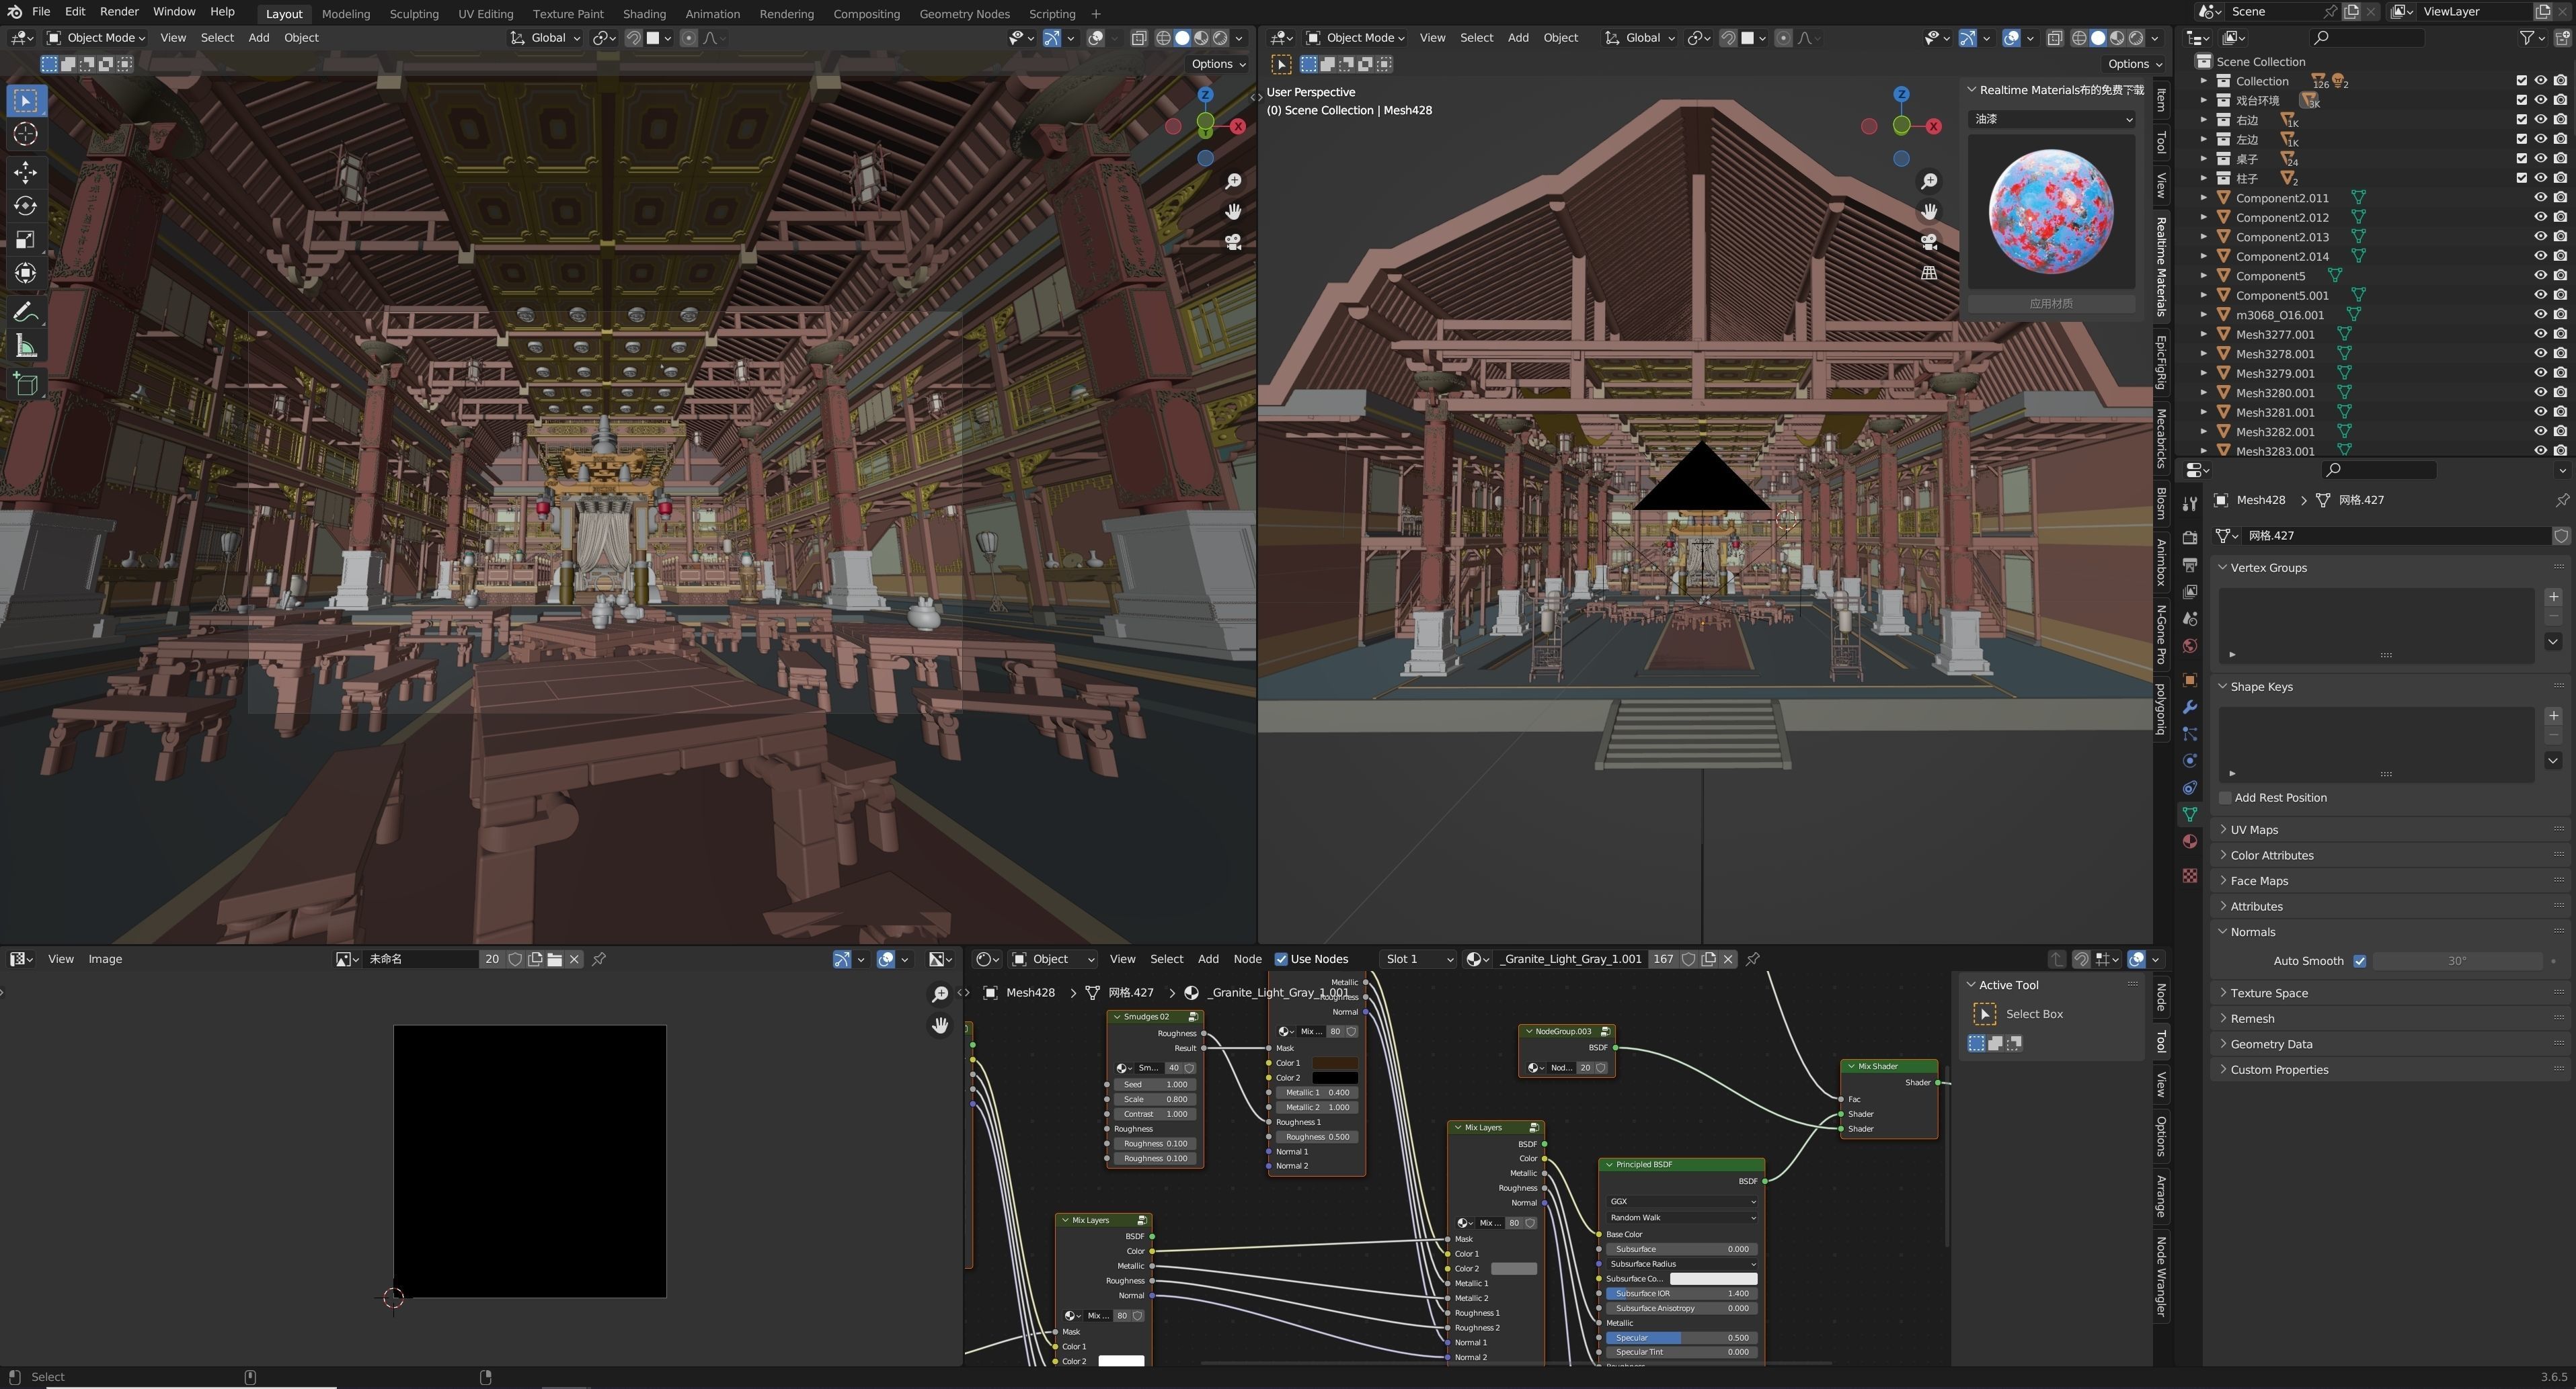Activate the Transform tool in left toolbar
Viewport: 2576px width, 1389px height.
[26, 273]
